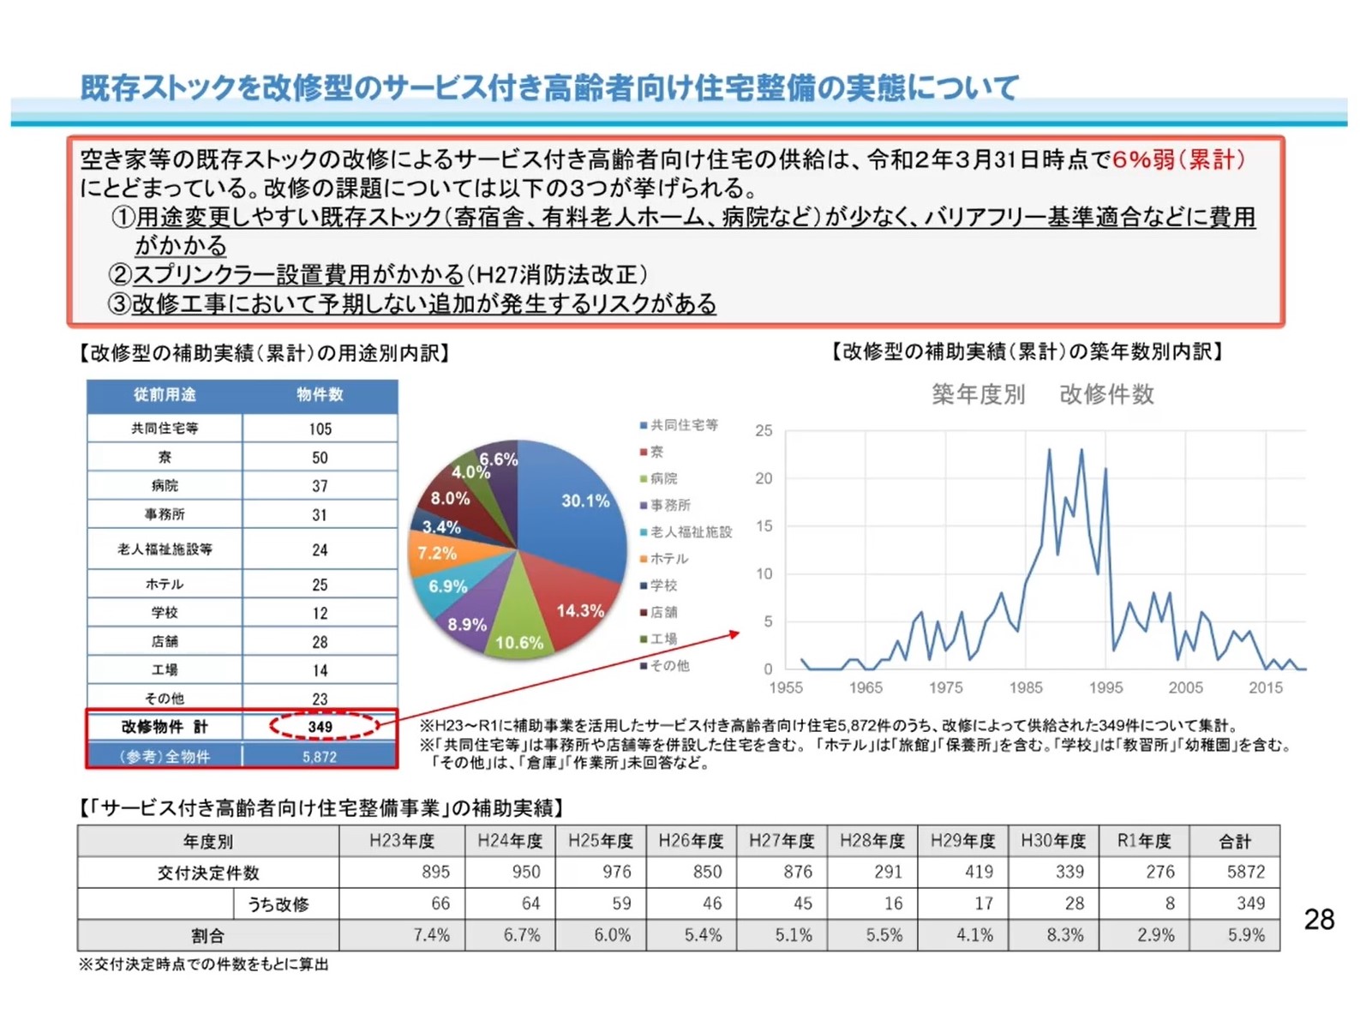Select the H23年度 column header

point(401,841)
